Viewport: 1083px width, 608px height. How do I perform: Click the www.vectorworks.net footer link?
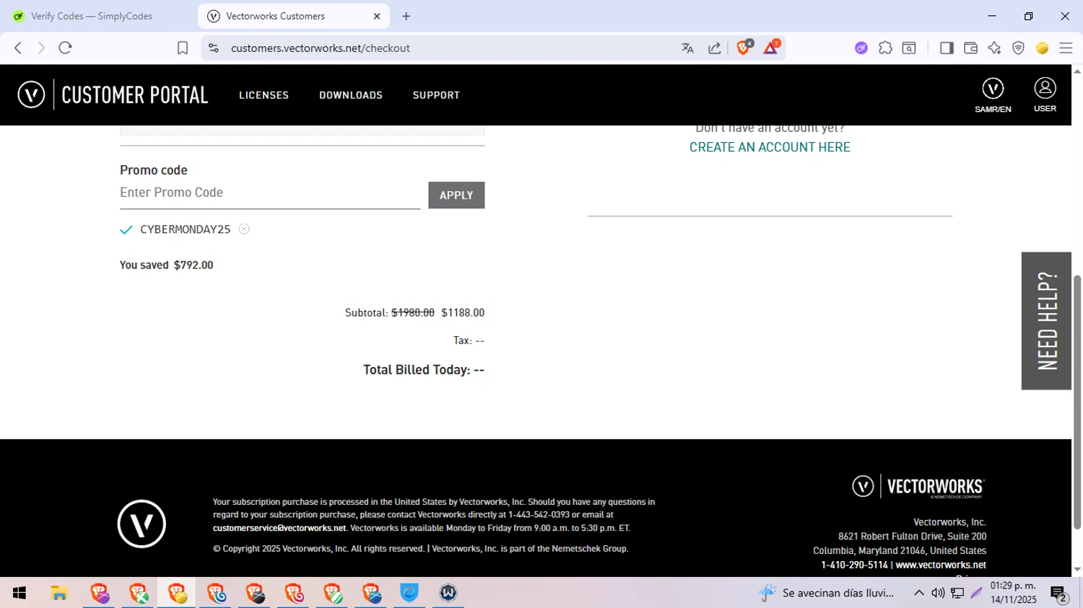pyautogui.click(x=941, y=565)
